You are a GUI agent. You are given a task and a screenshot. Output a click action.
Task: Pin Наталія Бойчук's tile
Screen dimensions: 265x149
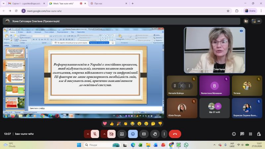coord(175,86)
